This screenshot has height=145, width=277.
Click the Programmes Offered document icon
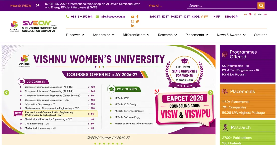click(225, 54)
